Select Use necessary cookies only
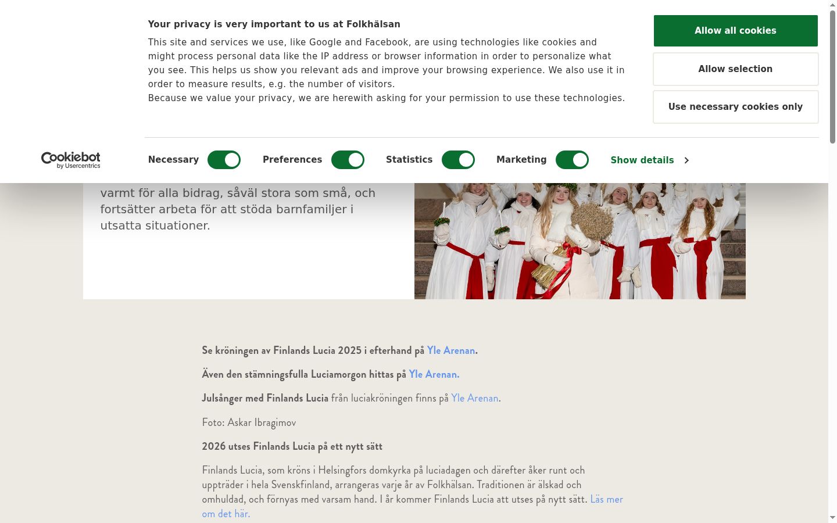 [x=735, y=107]
